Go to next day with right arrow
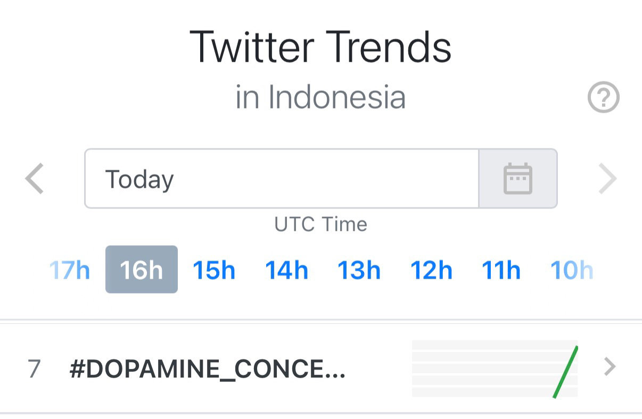 [607, 179]
